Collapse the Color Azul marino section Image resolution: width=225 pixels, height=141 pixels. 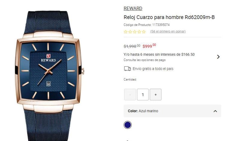tap(215, 111)
